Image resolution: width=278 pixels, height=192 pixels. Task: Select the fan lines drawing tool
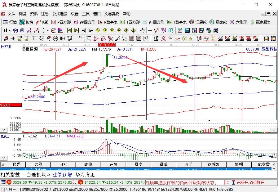(x=96, y=38)
